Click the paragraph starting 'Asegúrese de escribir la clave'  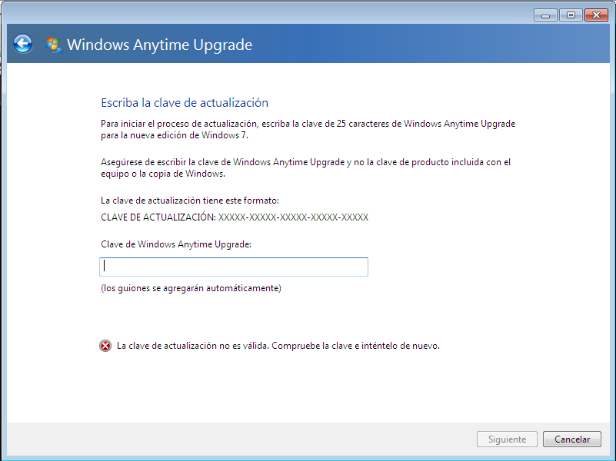click(305, 168)
